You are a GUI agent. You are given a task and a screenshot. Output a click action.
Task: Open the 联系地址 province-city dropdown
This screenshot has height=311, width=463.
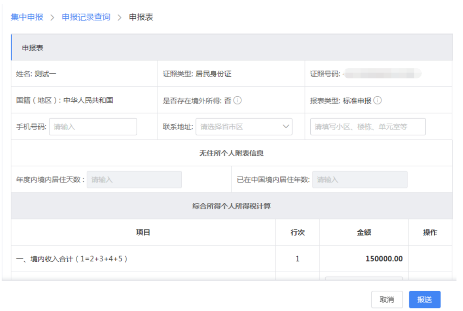pyautogui.click(x=244, y=127)
